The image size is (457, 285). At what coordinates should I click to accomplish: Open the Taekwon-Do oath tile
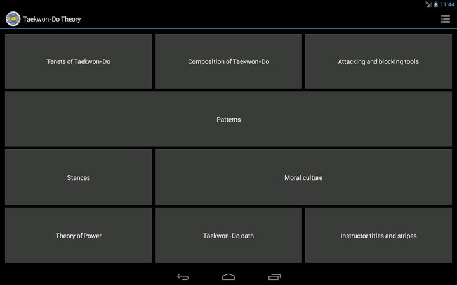(228, 235)
